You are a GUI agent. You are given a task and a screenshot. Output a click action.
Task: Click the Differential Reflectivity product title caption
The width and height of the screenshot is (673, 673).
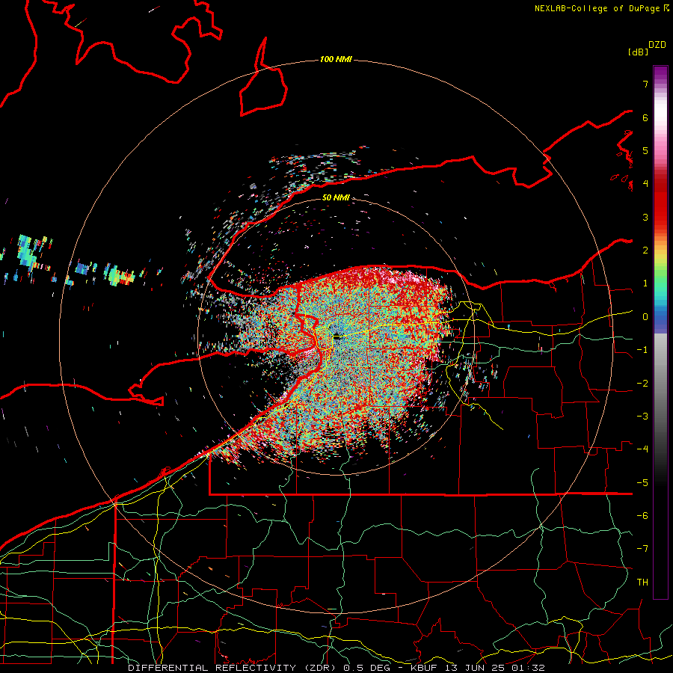[336, 668]
